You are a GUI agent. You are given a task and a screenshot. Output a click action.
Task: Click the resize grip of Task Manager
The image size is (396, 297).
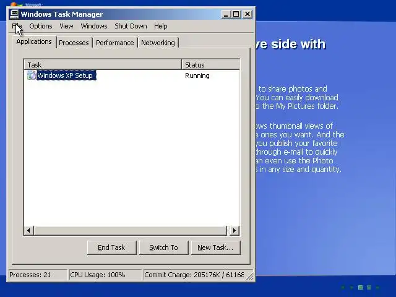click(x=250, y=277)
